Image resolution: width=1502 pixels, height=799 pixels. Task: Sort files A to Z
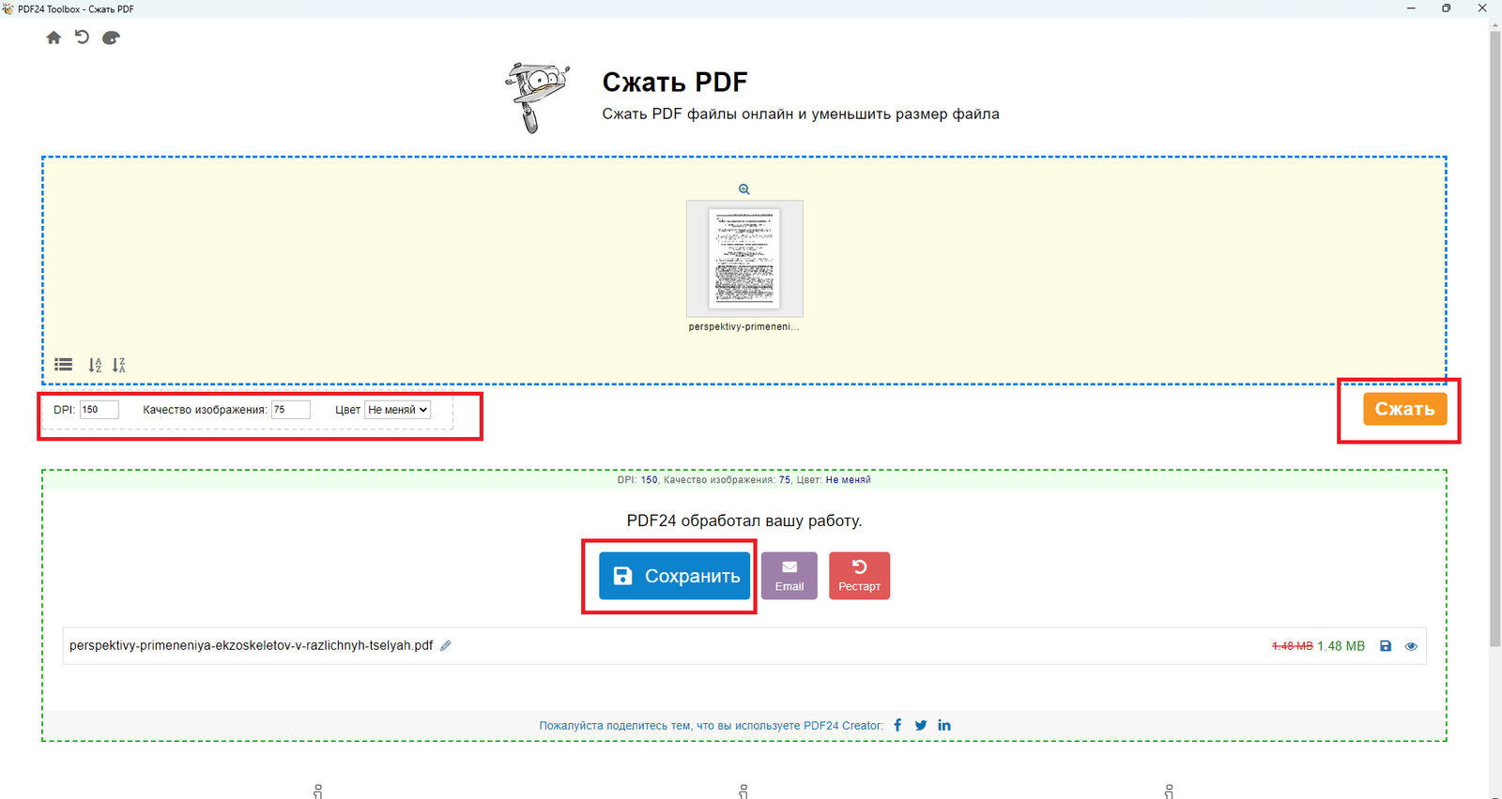95,365
